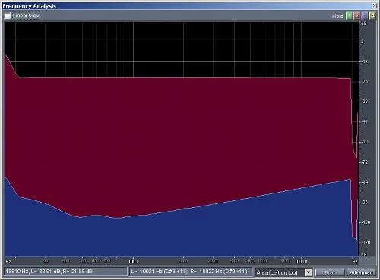The image size is (380, 280).
Task: Click the Hold label text
Action: (x=337, y=16)
